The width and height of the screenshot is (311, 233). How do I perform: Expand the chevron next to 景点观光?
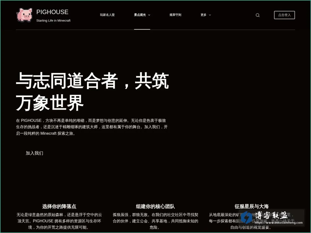tap(149, 15)
